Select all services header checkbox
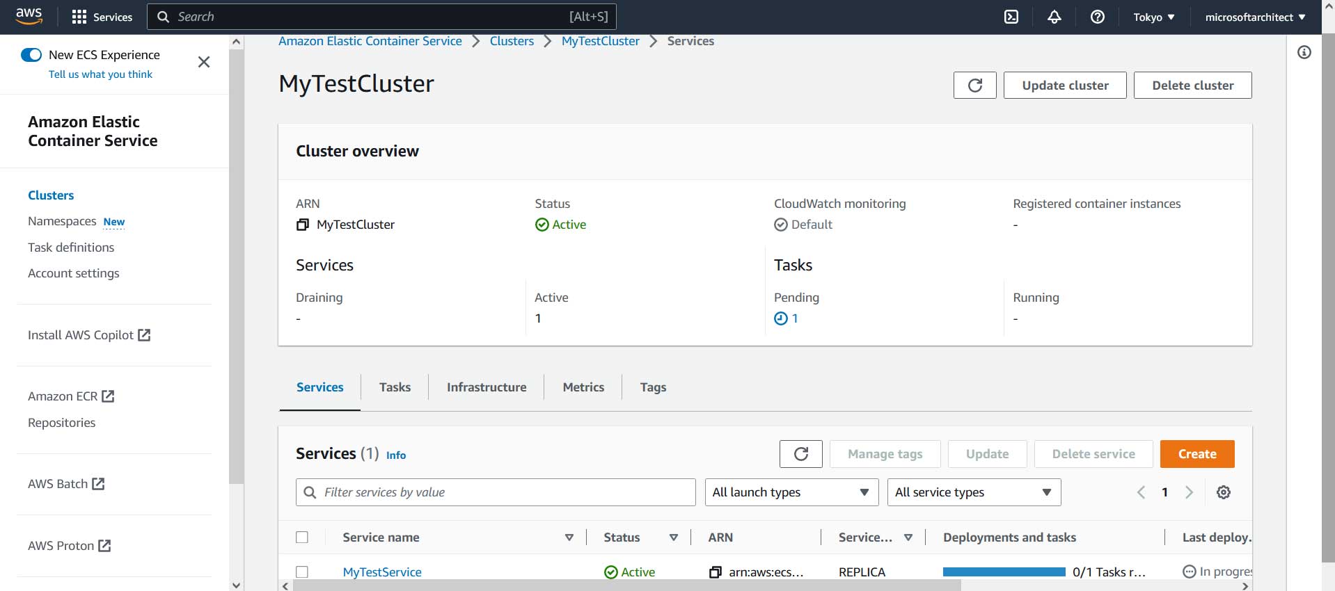 coord(302,537)
